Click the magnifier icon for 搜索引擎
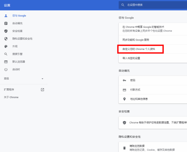 click(6, 54)
